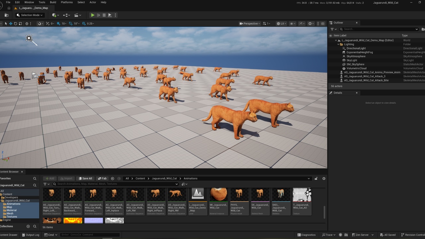425x239 pixels.
Task: Click the Save All button
Action: pyautogui.click(x=85, y=179)
